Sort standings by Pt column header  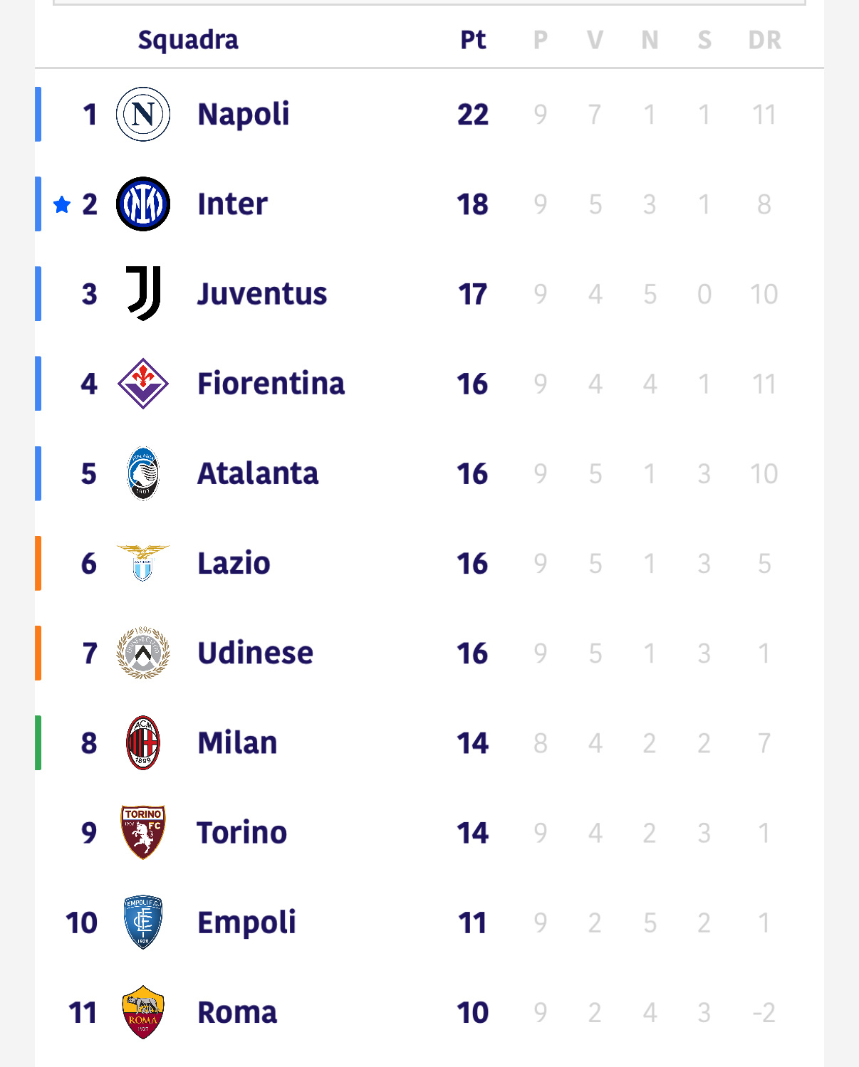coord(473,40)
